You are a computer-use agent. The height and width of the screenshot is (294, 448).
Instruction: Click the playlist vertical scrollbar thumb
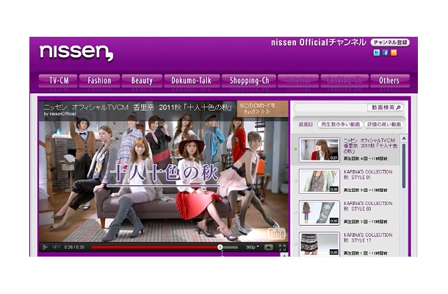point(404,165)
